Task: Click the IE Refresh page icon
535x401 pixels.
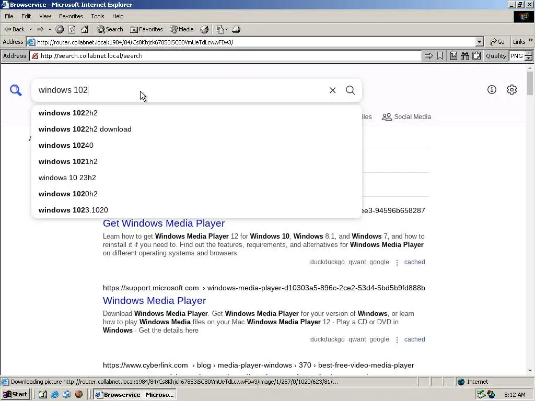Action: [x=72, y=29]
